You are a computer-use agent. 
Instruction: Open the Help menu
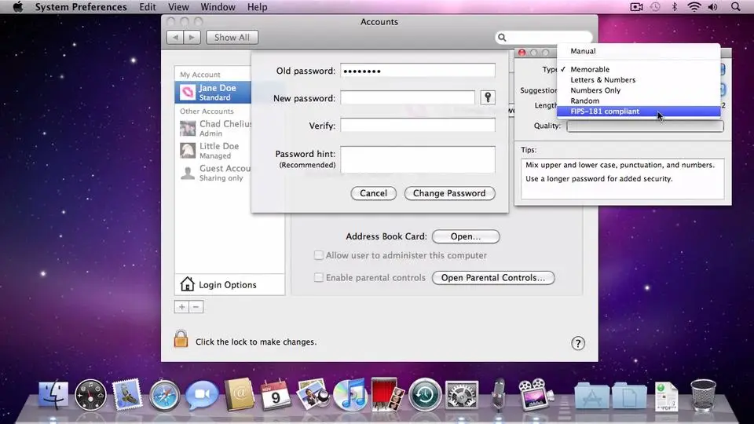coord(258,7)
